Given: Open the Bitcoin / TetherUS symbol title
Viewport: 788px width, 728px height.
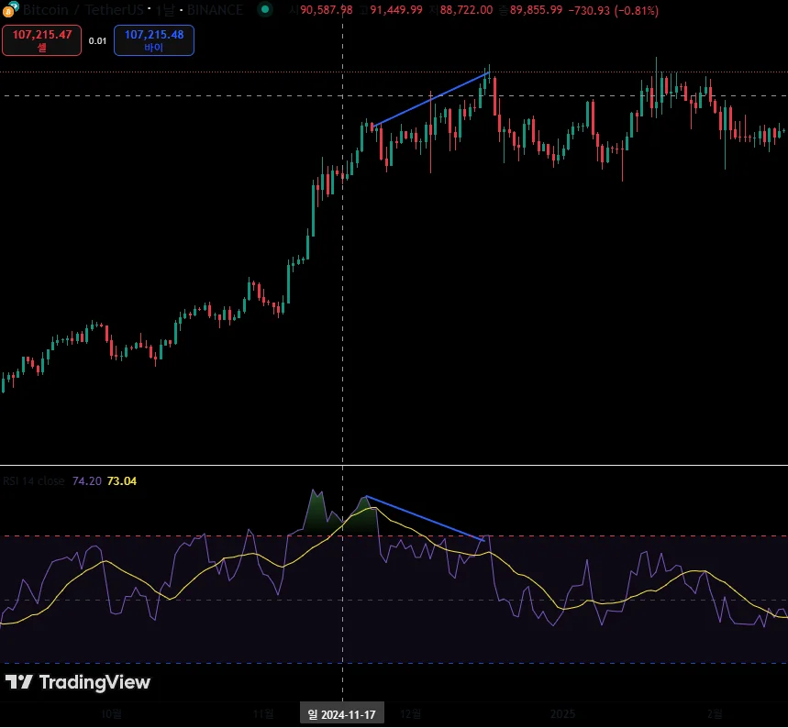Looking at the screenshot, I should (x=83, y=9).
